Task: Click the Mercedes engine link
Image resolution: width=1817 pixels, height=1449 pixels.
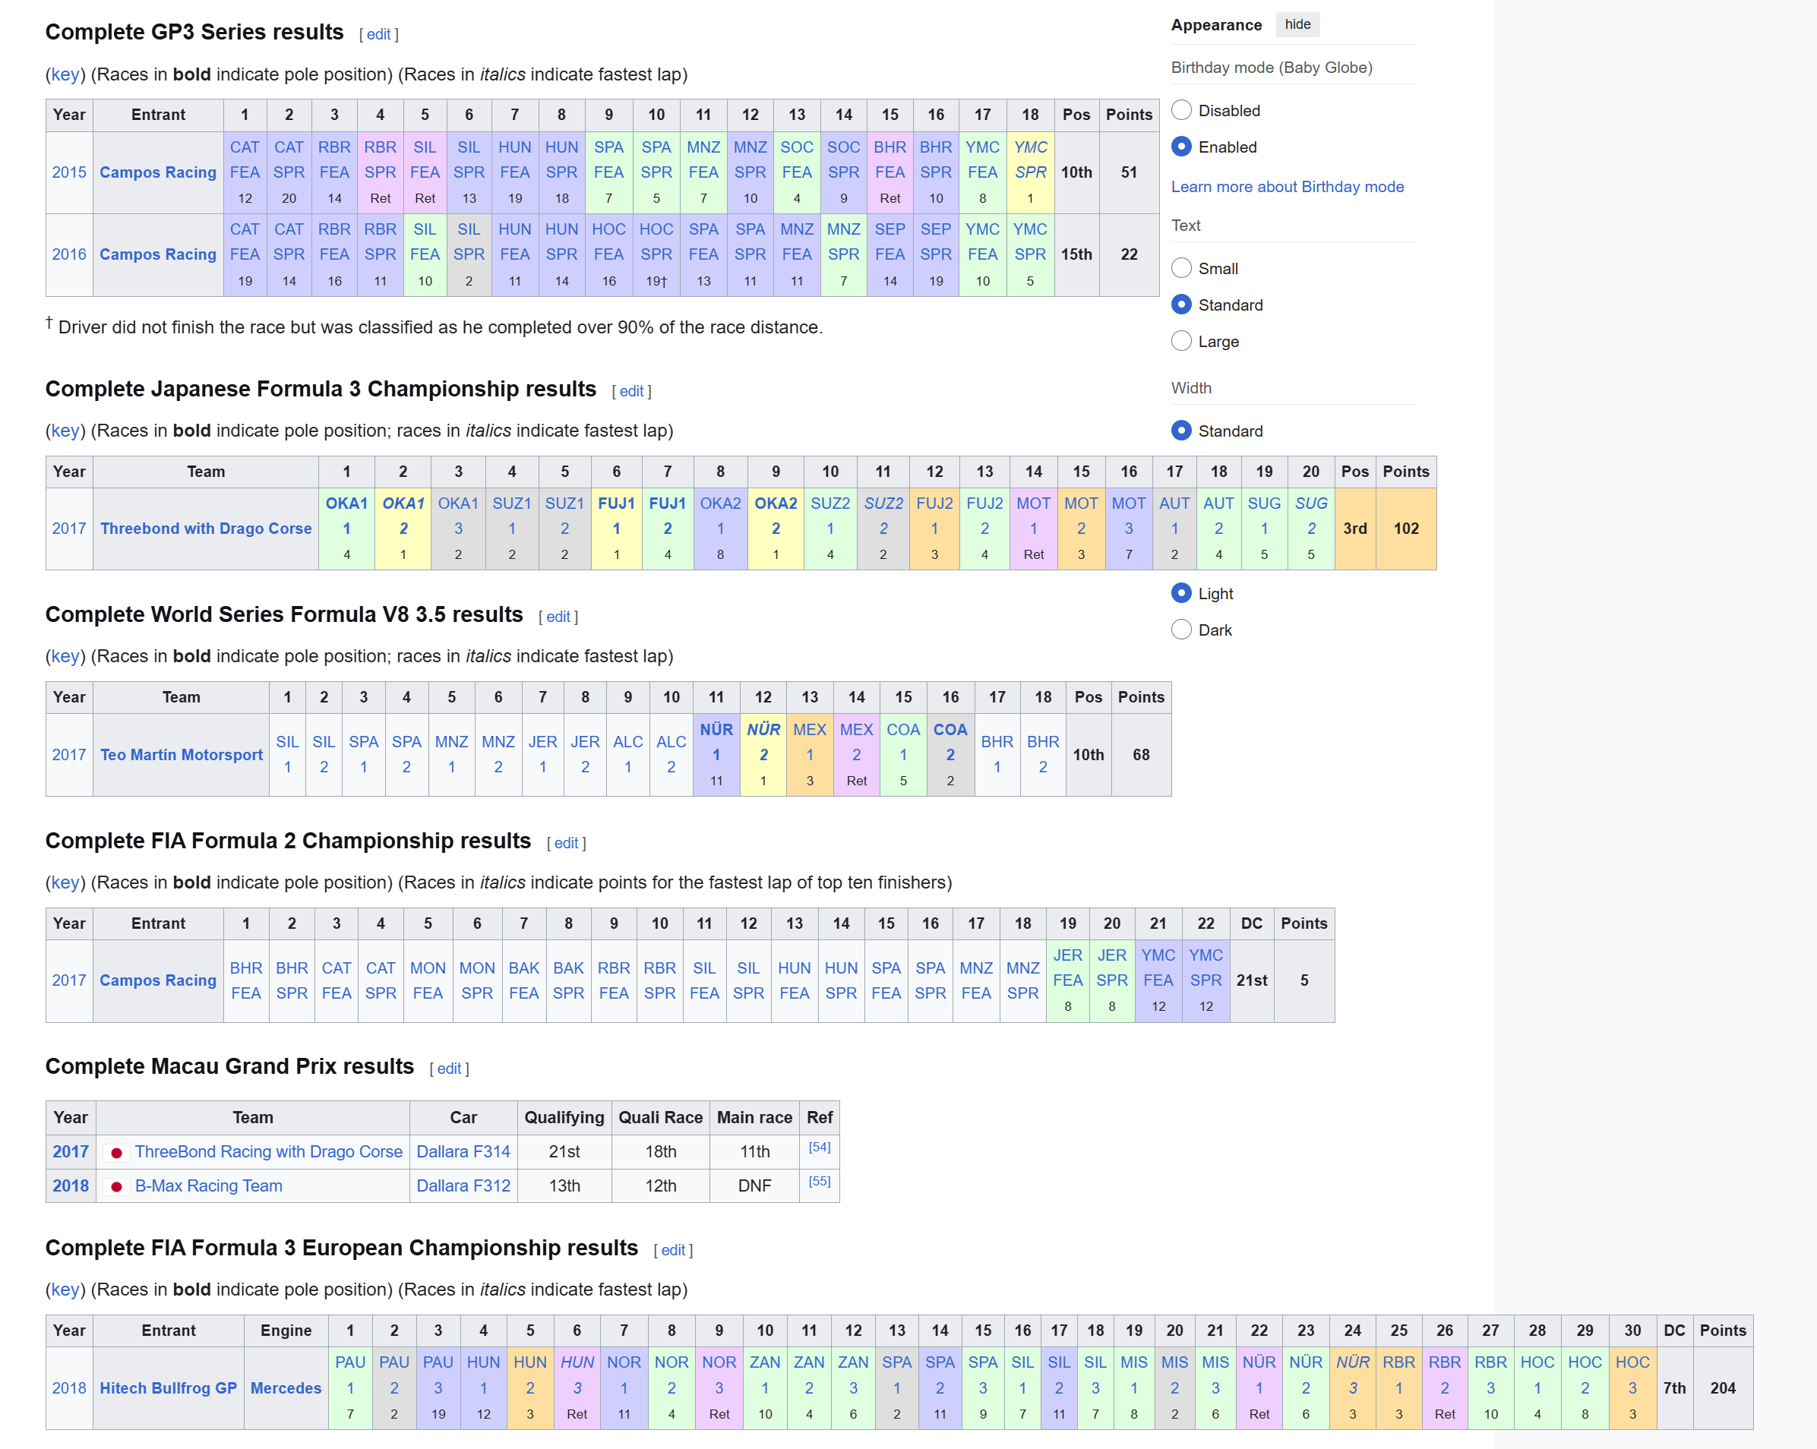Action: [x=286, y=1387]
